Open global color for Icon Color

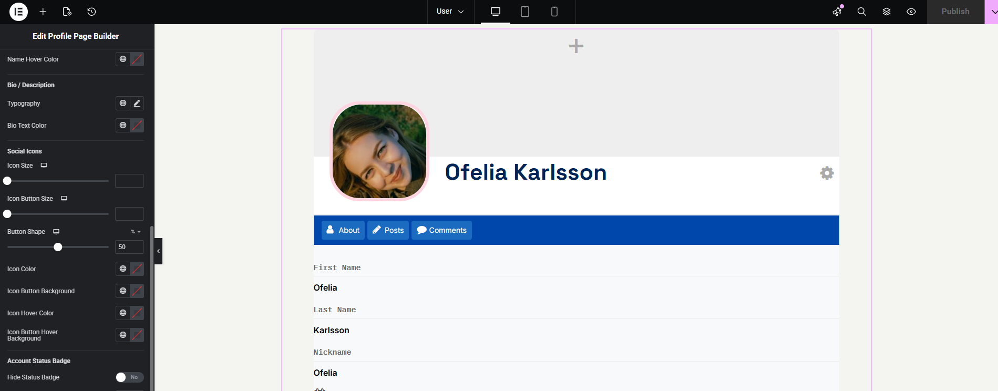coord(123,269)
